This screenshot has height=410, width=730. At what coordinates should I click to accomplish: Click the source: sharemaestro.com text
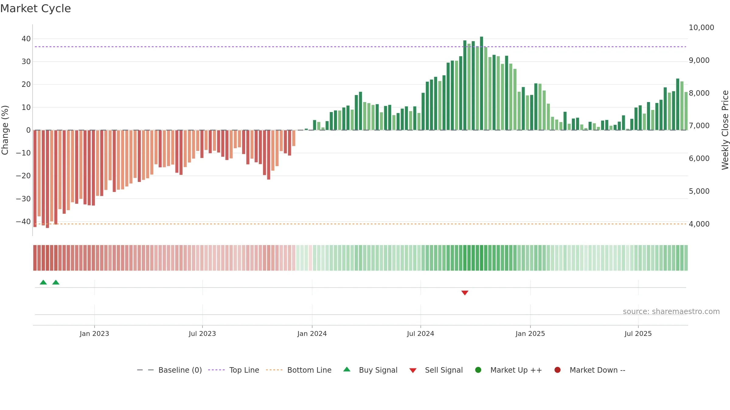[x=671, y=312]
